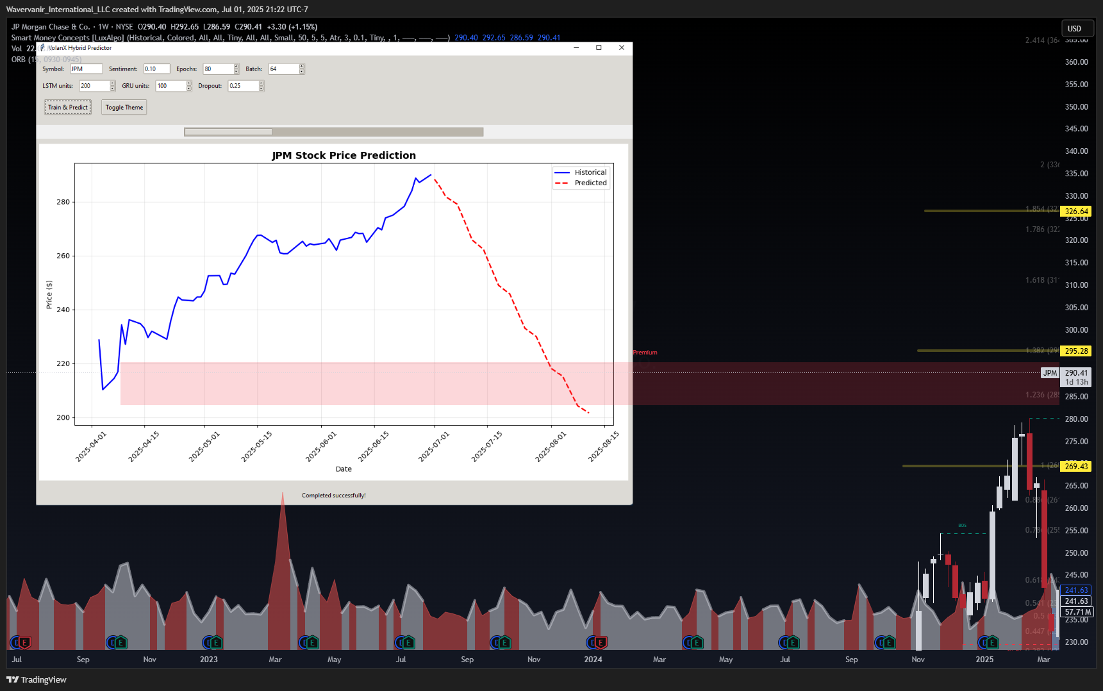
Task: Increase Batch size with the up arrow
Action: tap(302, 66)
